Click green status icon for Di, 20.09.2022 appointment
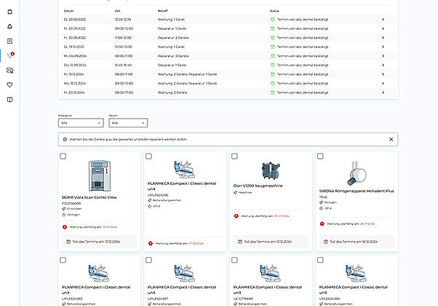 273,20
